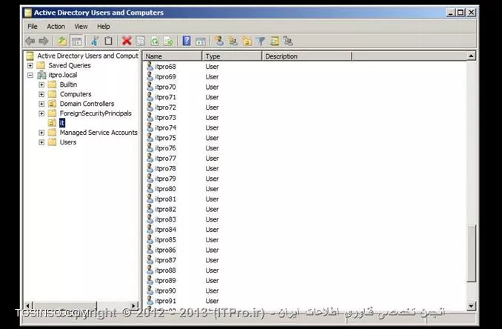
Task: Sort by the Type column header
Action: [x=232, y=56]
